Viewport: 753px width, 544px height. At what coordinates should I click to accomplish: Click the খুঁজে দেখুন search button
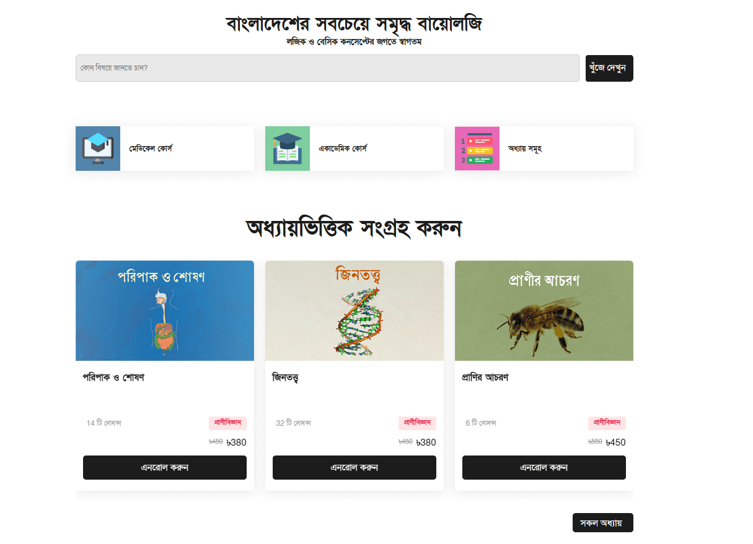click(x=609, y=68)
